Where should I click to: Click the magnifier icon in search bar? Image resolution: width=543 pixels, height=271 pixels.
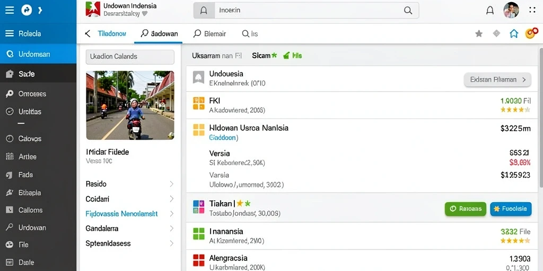click(408, 11)
